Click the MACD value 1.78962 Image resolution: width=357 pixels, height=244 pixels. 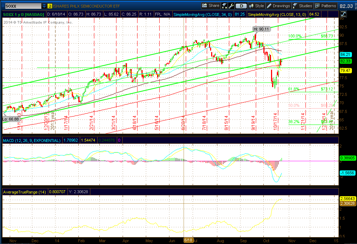[70, 141]
